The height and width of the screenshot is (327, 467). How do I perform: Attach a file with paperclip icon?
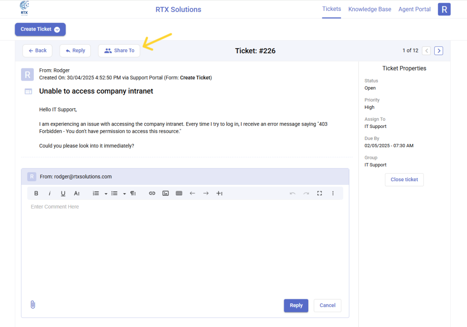coord(33,304)
